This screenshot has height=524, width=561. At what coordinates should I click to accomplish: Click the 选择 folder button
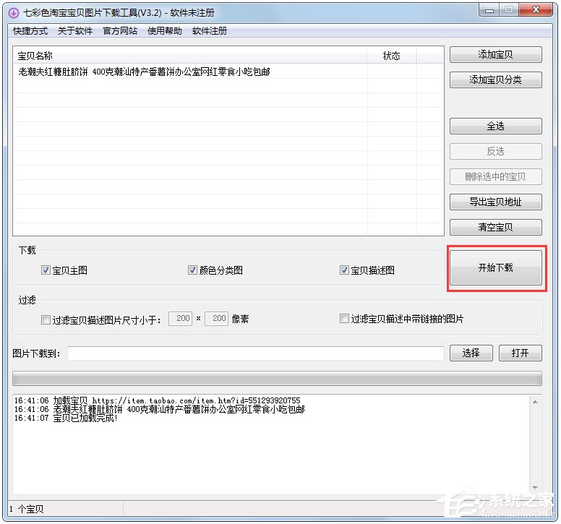(x=471, y=353)
